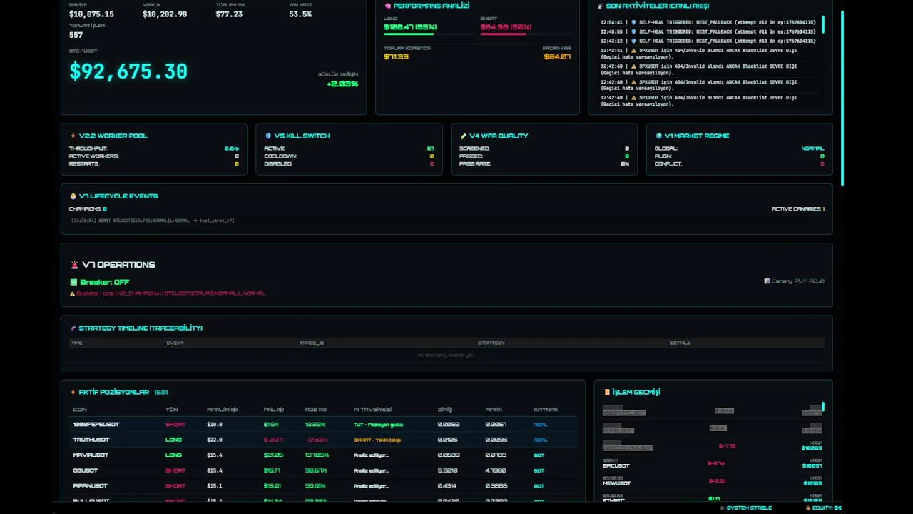Viewport: 913px width, 514px height.
Task: Click the shield icon beside V5 Kill Switch
Action: pyautogui.click(x=268, y=136)
